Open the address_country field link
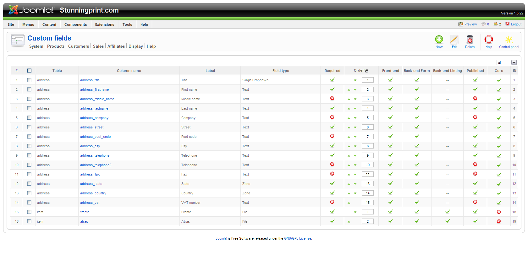The width and height of the screenshot is (528, 260). (x=93, y=193)
